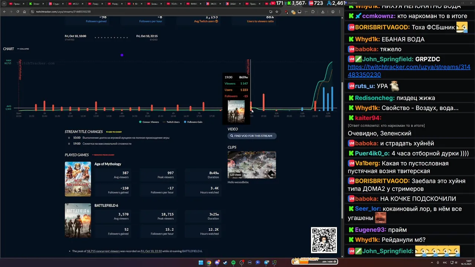Open twitchtracker link in chat message

(x=409, y=71)
